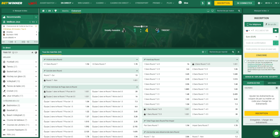
Task: Switch to the Matchs tab
Action: click(x=65, y=11)
